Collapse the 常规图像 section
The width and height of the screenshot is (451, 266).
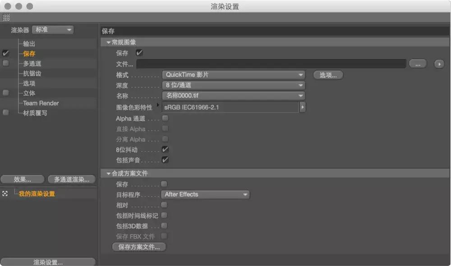[108, 42]
